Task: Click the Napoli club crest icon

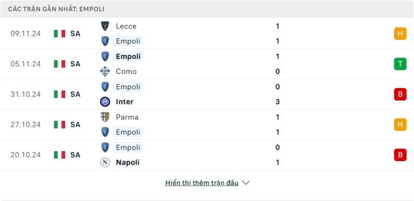Action: click(x=105, y=162)
